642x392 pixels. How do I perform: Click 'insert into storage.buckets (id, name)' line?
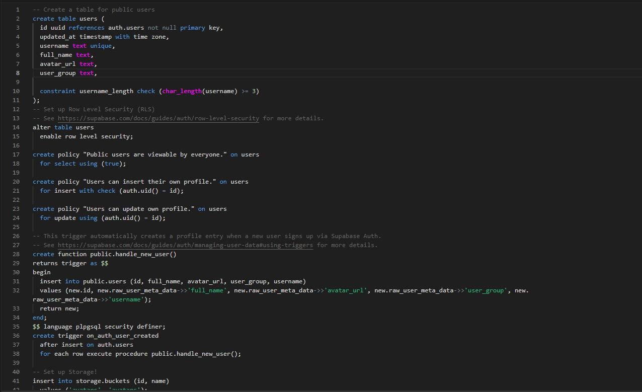tap(101, 381)
